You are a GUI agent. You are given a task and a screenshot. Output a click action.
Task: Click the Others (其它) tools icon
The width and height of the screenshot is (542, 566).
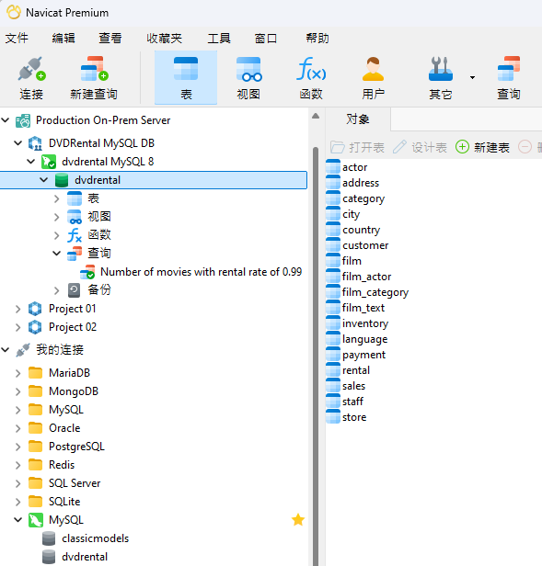(441, 69)
